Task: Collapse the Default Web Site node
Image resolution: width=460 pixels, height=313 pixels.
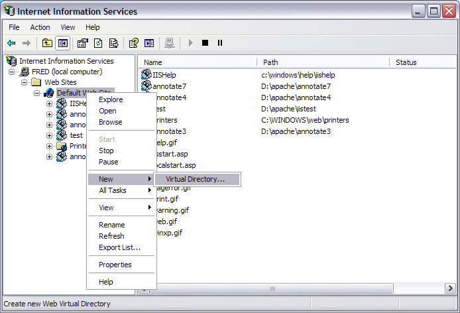Action: (x=36, y=93)
